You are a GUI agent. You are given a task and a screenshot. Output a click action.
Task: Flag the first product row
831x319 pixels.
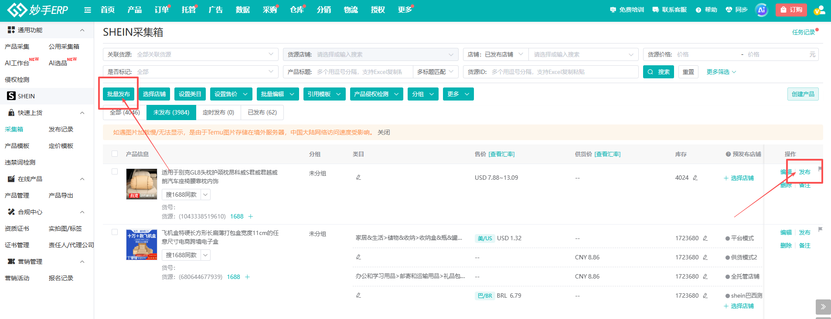[820, 169]
